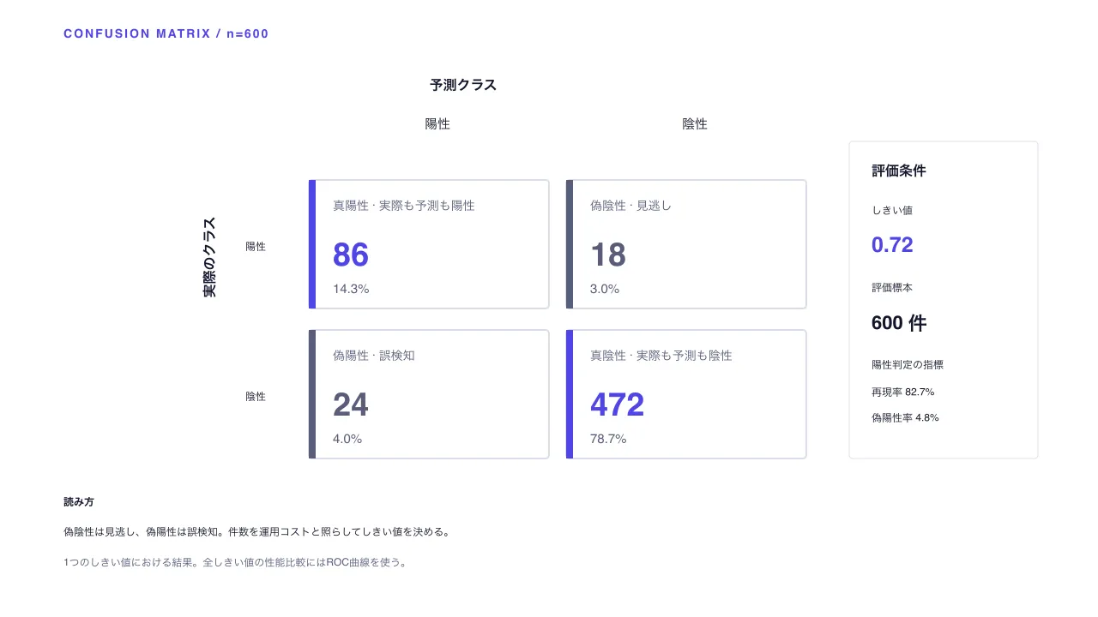
Task: Click the 偽陽性 · 誤検知 label
Action: [374, 356]
